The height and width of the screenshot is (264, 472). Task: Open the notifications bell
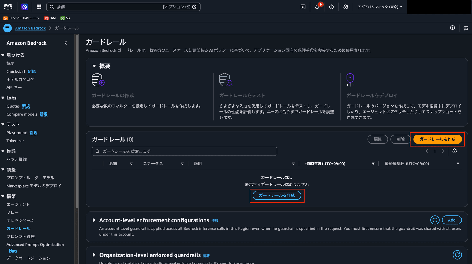click(x=317, y=7)
